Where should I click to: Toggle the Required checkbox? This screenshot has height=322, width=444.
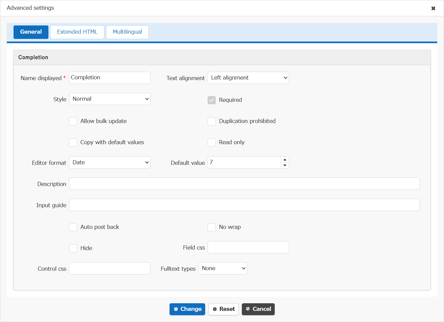tap(212, 100)
